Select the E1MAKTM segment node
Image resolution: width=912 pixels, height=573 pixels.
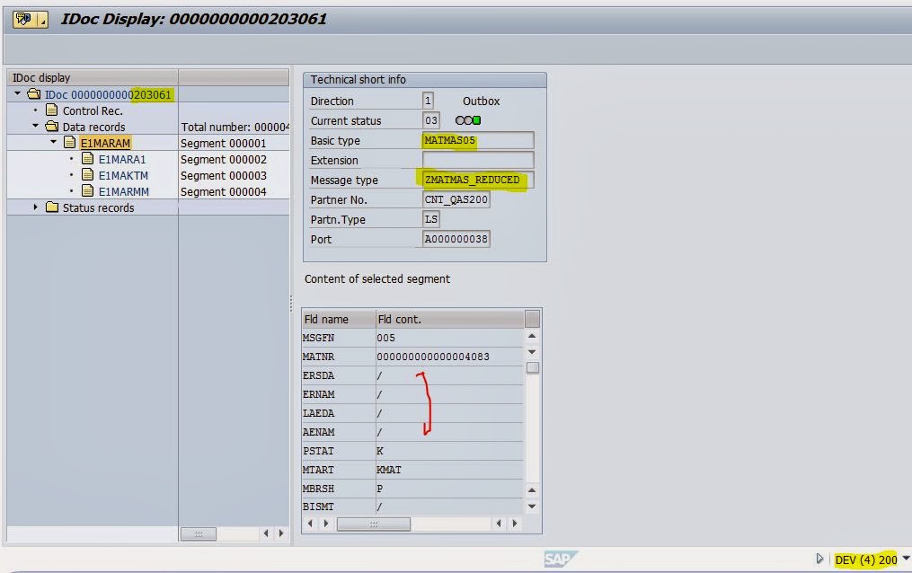click(123, 175)
